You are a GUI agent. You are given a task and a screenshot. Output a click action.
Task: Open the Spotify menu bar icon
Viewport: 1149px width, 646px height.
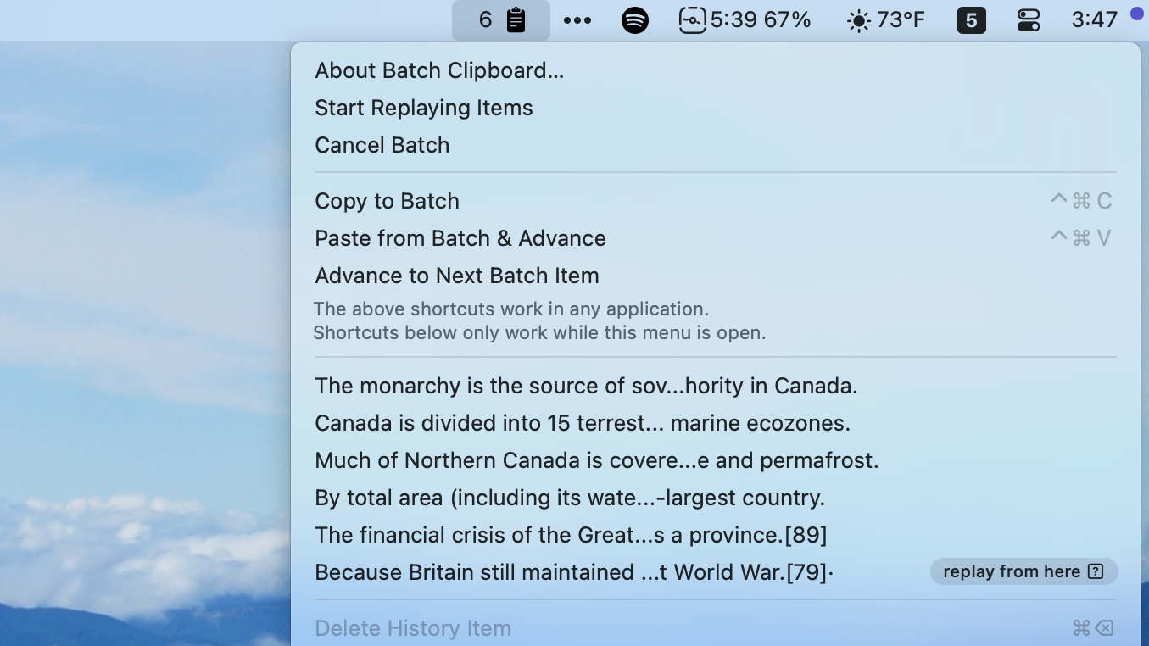635,20
